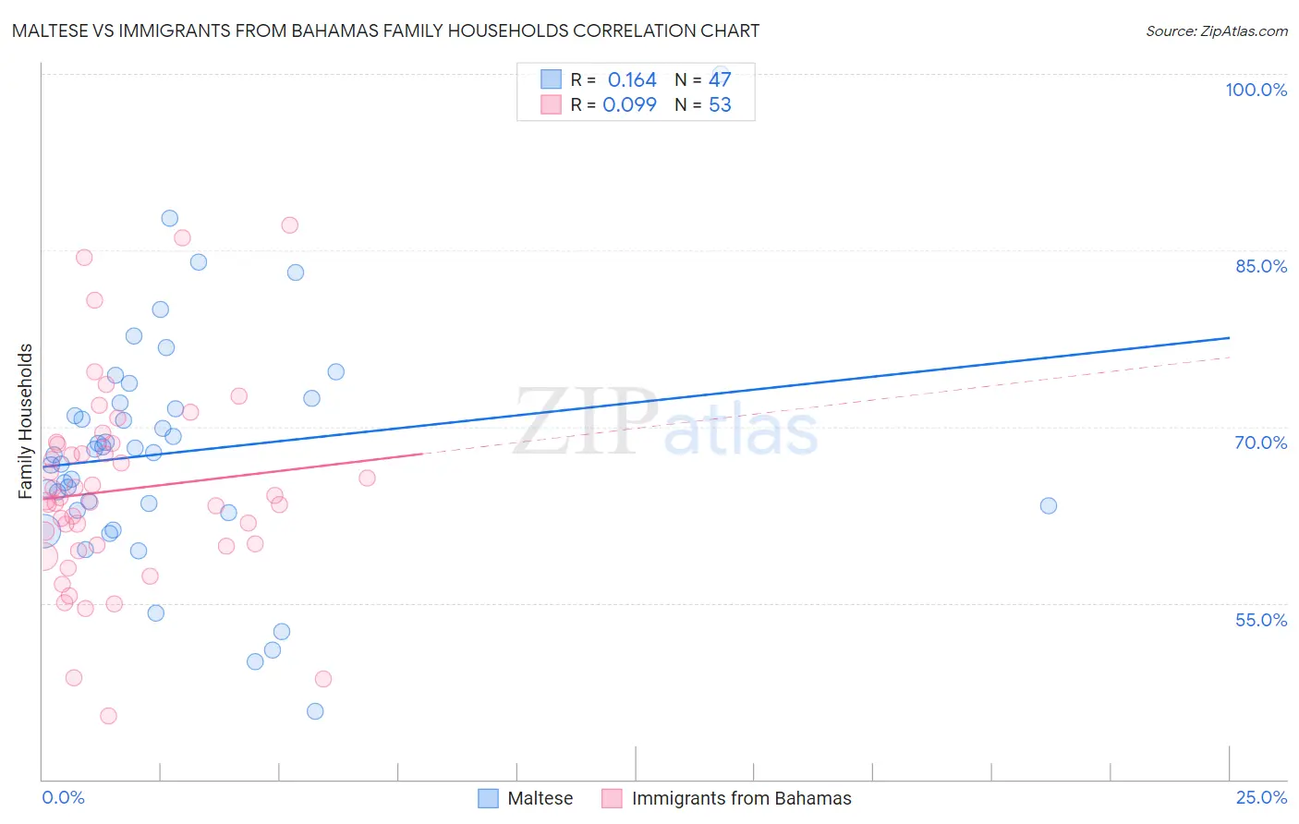Open the Source: ZipAtlas.com link
The height and width of the screenshot is (824, 1299).
(x=1216, y=30)
